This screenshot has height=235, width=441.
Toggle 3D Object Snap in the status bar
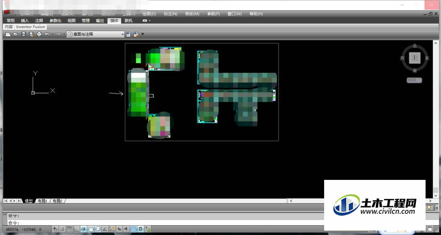pyautogui.click(x=98, y=229)
